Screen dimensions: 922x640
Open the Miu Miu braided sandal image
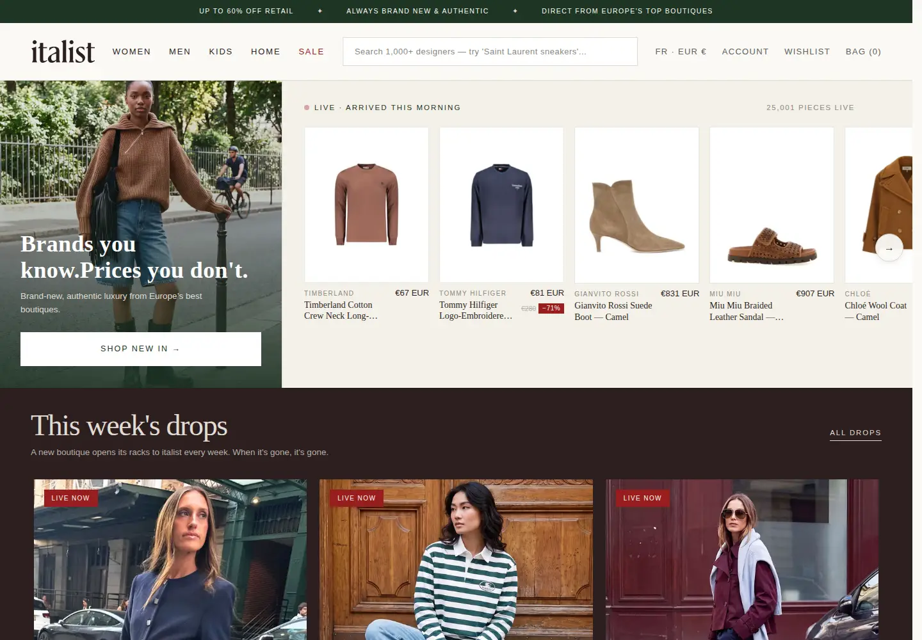click(772, 205)
